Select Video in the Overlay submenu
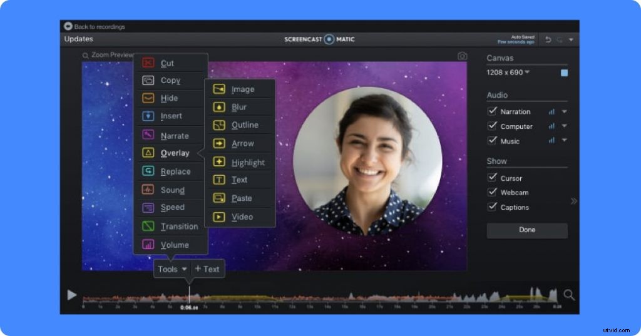Viewport: 641px width, 336px height. 241,216
